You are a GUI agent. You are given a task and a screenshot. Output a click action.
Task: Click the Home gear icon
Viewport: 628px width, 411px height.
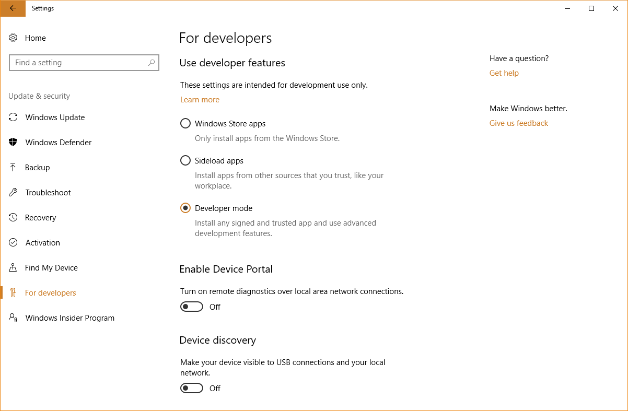(14, 38)
